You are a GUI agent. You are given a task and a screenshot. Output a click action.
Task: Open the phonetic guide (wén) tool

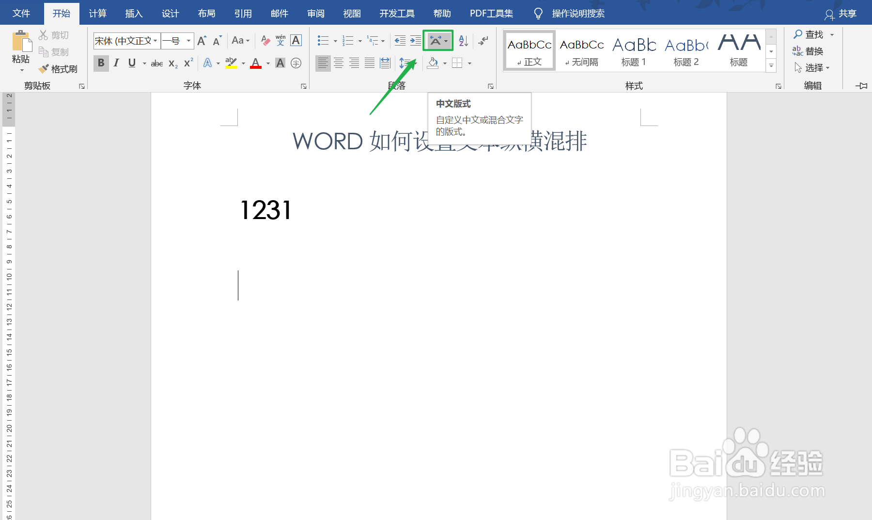[x=280, y=41]
